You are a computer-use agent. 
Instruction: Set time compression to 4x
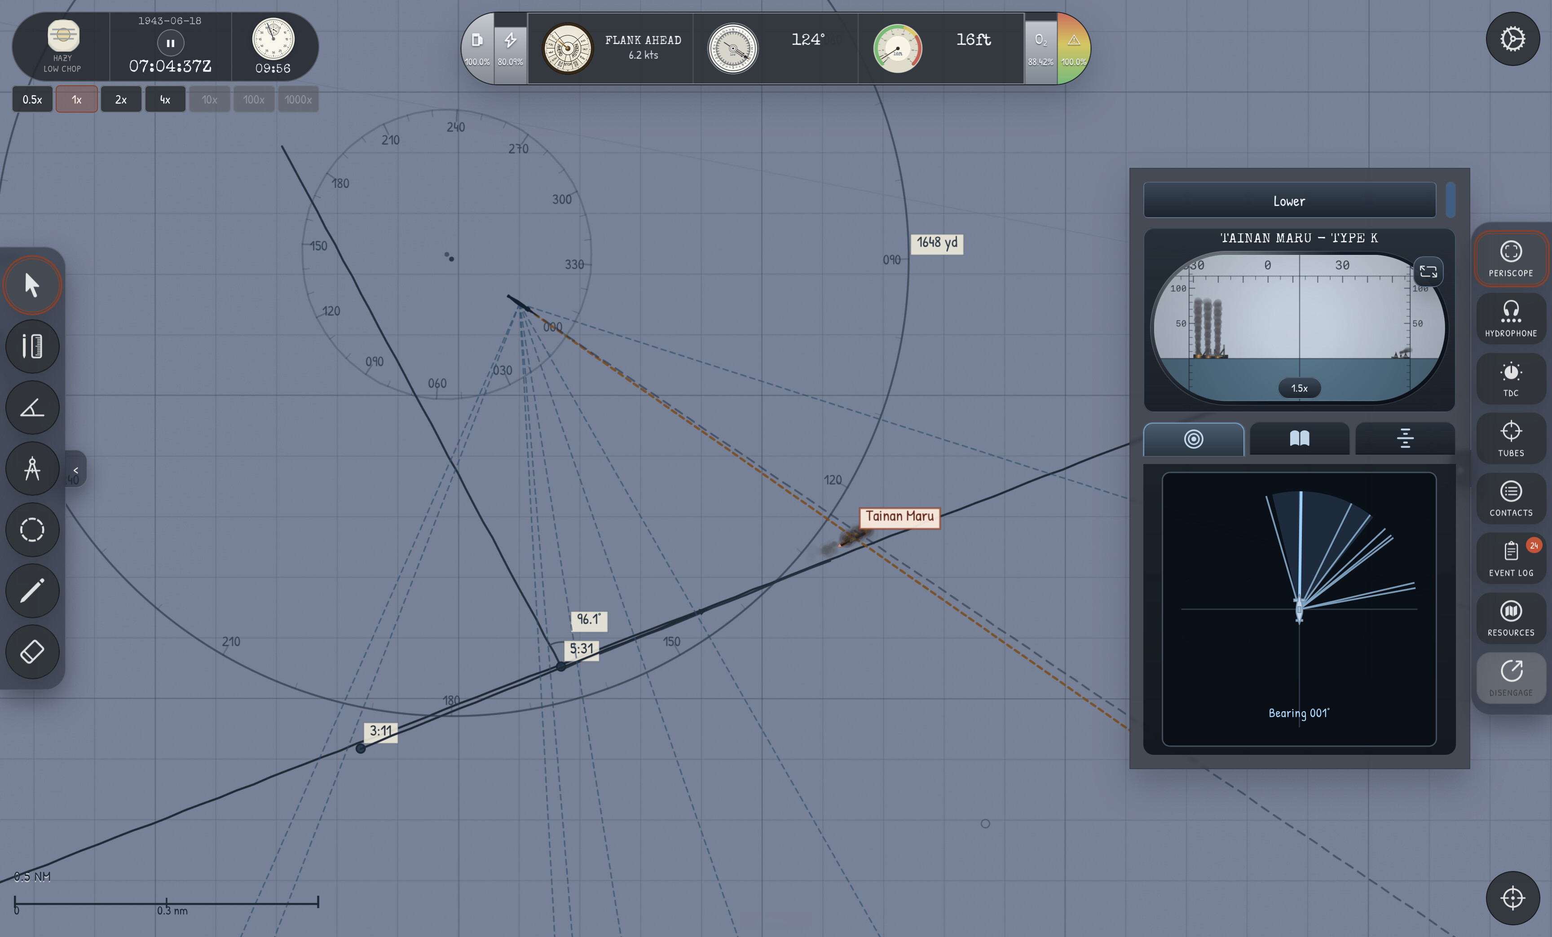pos(165,100)
